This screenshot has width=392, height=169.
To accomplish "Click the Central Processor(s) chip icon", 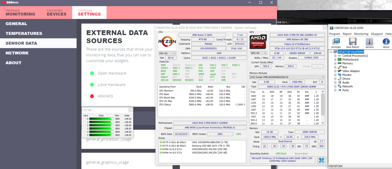I will [339, 56].
